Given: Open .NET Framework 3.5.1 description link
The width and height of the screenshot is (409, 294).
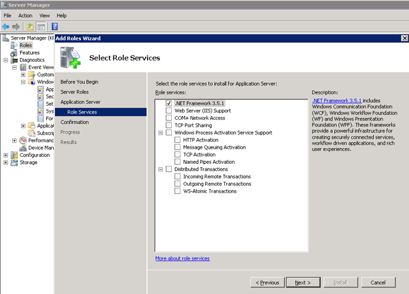Looking at the screenshot, I should tap(337, 101).
